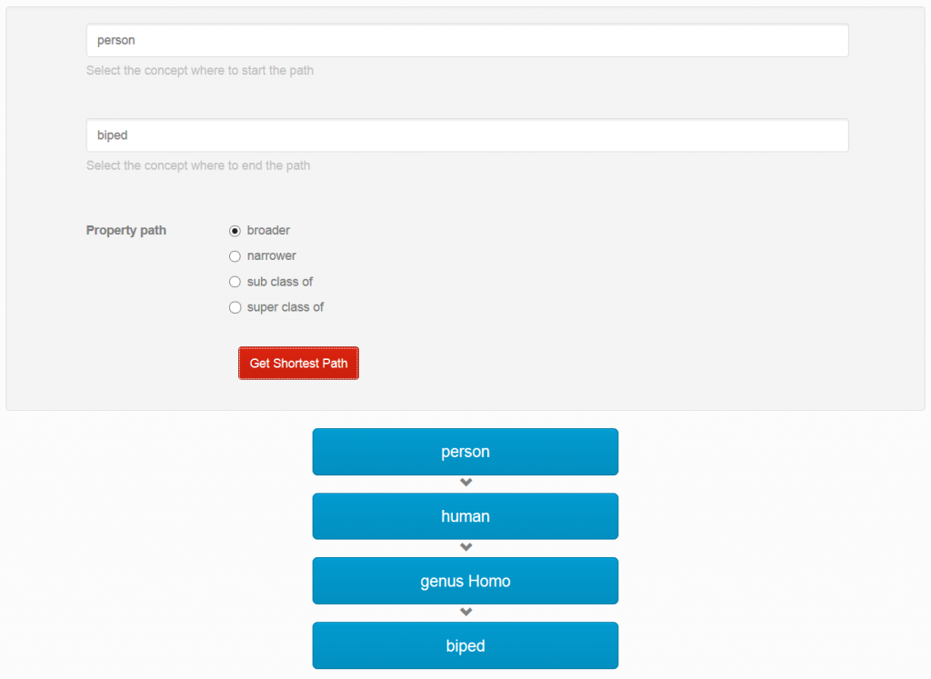Open the 'genus Homo' path node
Screen dimensions: 931x679
coord(465,581)
